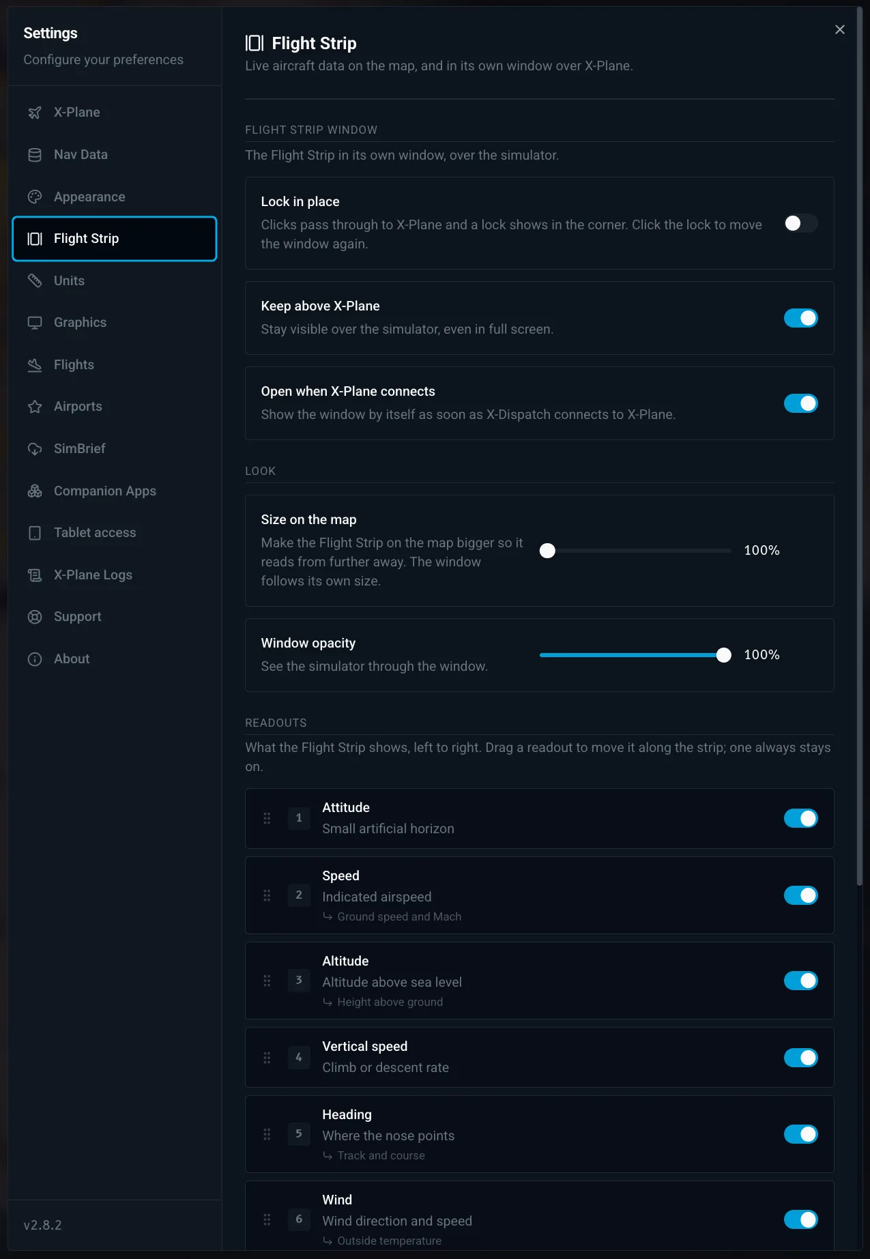Click position number 4 badge for Vertical speed
The width and height of the screenshot is (870, 1259).
(x=299, y=1058)
